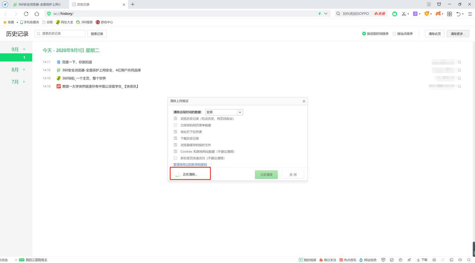This screenshot has width=475, height=263.
Task: Click the browser forward arrow
Action: pyautogui.click(x=16, y=14)
